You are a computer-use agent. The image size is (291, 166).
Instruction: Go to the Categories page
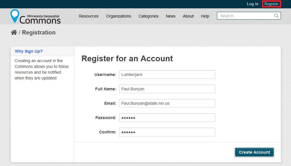pyautogui.click(x=148, y=16)
